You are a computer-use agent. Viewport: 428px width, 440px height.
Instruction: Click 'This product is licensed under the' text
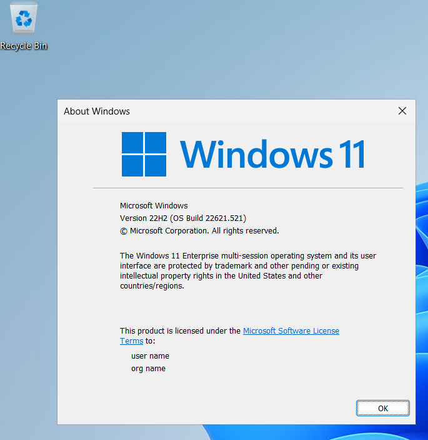coord(180,331)
